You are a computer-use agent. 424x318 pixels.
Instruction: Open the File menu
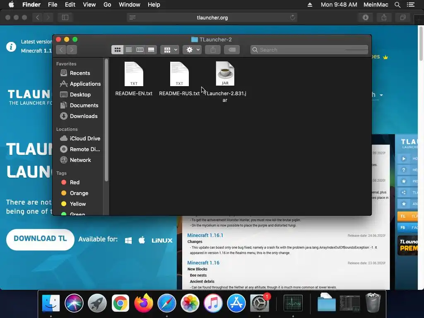[x=53, y=5]
